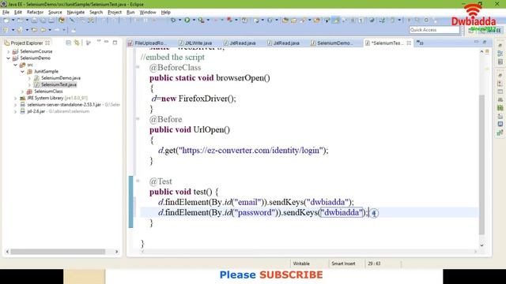Click the Quick Access search field
The width and height of the screenshot is (506, 284).
click(x=434, y=30)
